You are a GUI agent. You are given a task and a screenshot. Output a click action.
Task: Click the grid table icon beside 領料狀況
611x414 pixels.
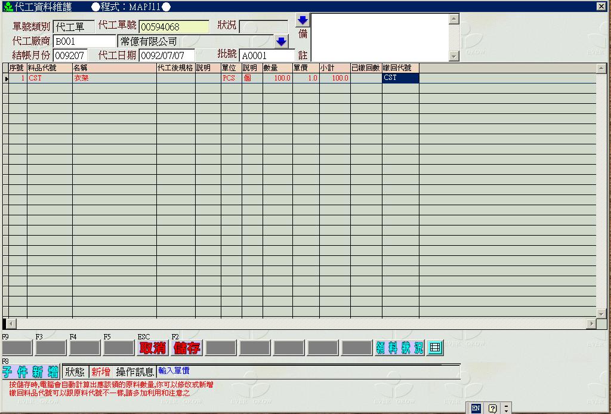tap(435, 348)
